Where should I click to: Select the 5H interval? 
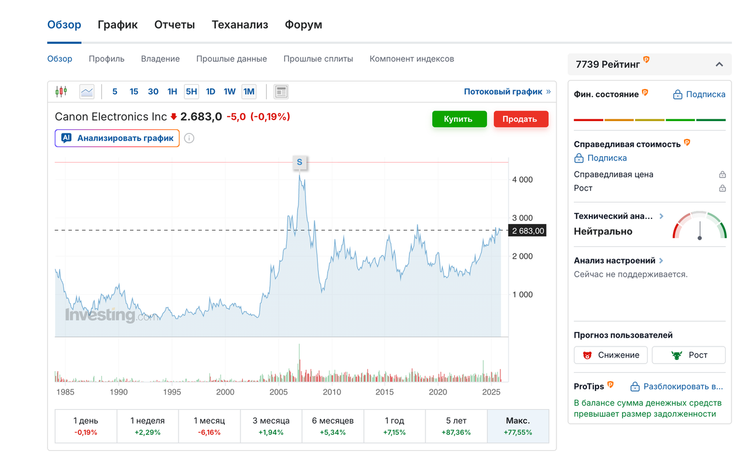(191, 91)
